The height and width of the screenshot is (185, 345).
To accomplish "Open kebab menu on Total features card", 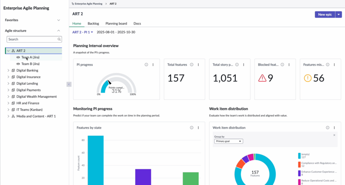I will click(198, 65).
